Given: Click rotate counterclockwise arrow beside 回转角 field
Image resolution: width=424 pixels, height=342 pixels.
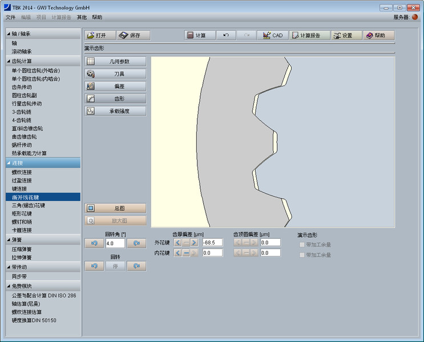Looking at the screenshot, I should pos(94,243).
